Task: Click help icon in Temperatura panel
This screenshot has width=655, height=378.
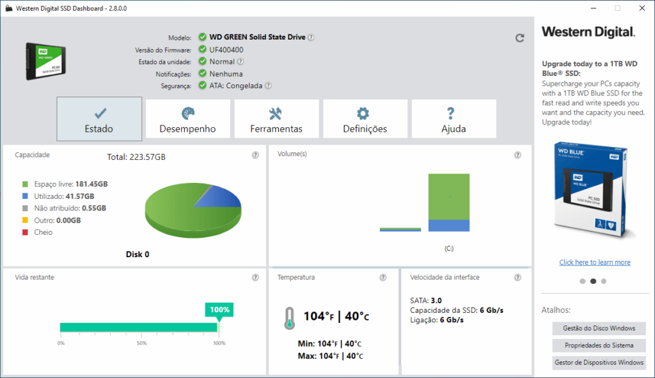Action: tap(383, 278)
